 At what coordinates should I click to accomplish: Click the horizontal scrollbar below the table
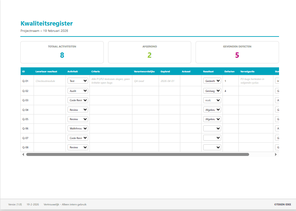(140, 154)
